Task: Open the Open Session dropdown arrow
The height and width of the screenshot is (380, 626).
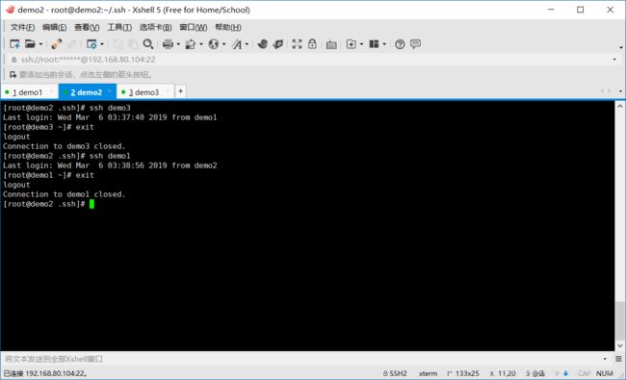Action: coord(40,44)
